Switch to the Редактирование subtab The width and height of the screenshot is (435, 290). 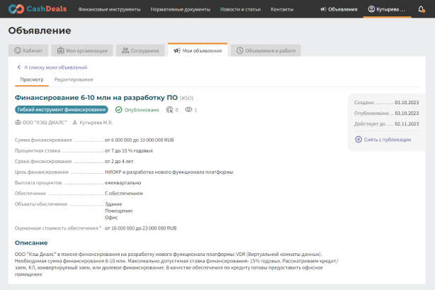74,79
